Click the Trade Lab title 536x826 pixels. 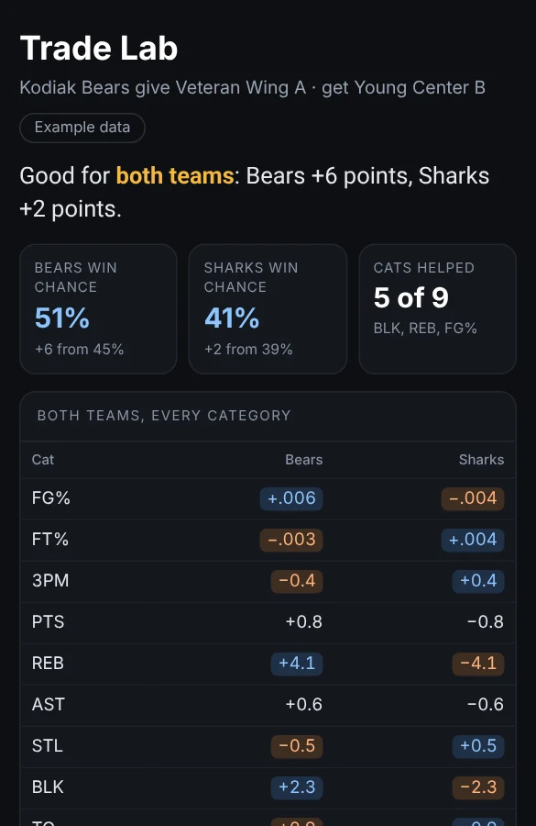point(99,49)
